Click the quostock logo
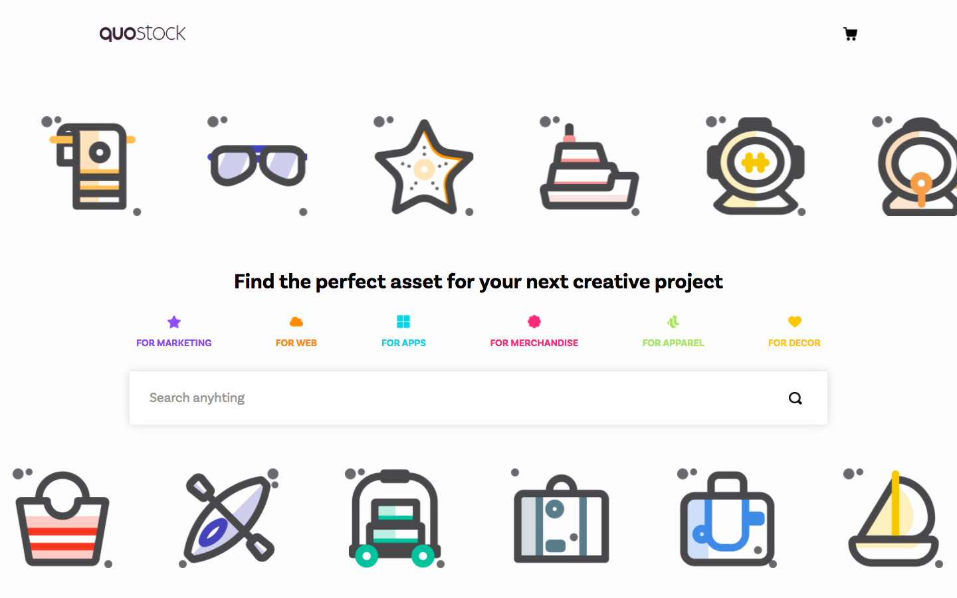This screenshot has width=957, height=598. 142,33
